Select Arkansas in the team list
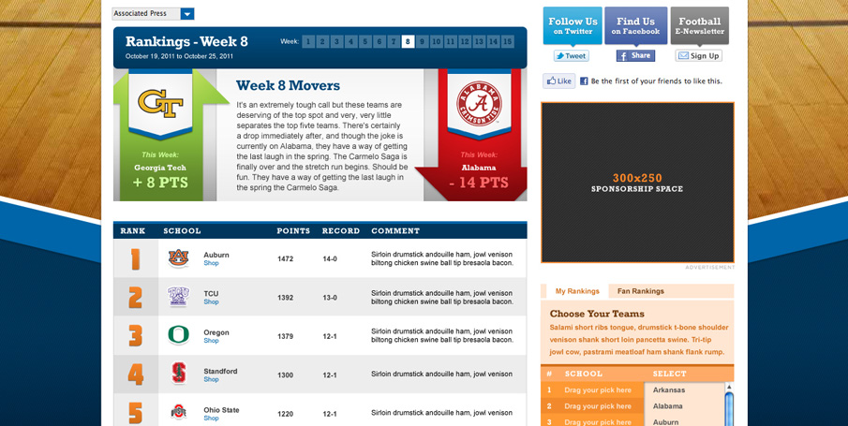 coord(668,389)
